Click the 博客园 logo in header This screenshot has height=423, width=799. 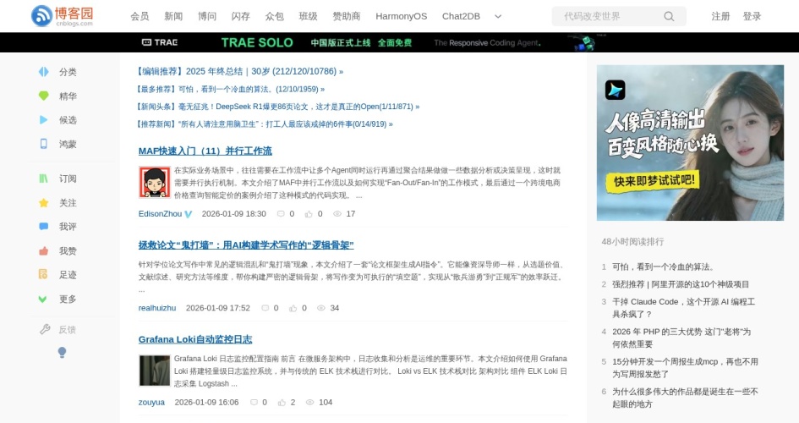pos(62,16)
